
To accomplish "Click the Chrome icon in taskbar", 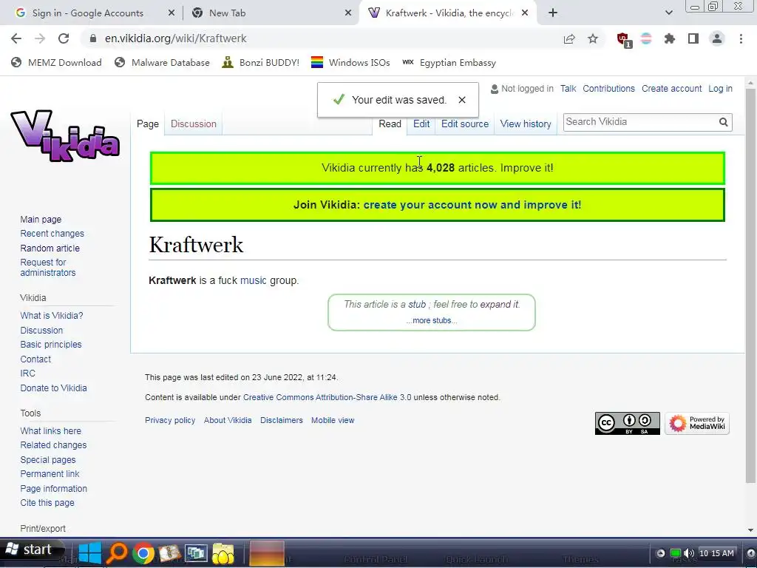I will [143, 553].
